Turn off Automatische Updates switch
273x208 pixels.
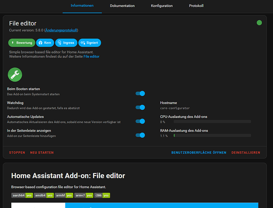140,121
